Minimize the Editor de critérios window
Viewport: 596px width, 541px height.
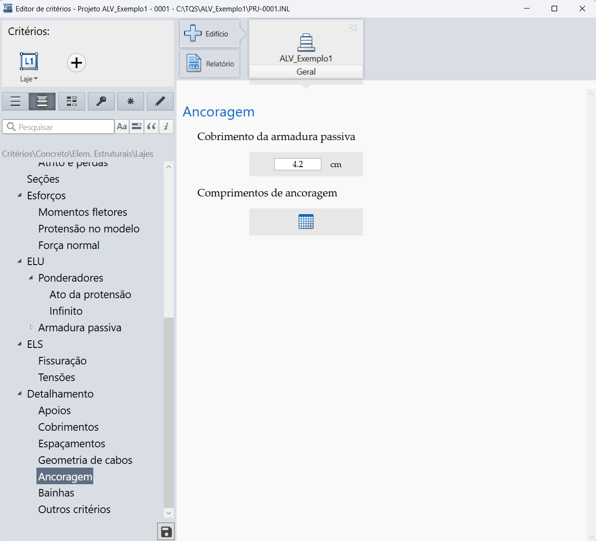coord(527,9)
